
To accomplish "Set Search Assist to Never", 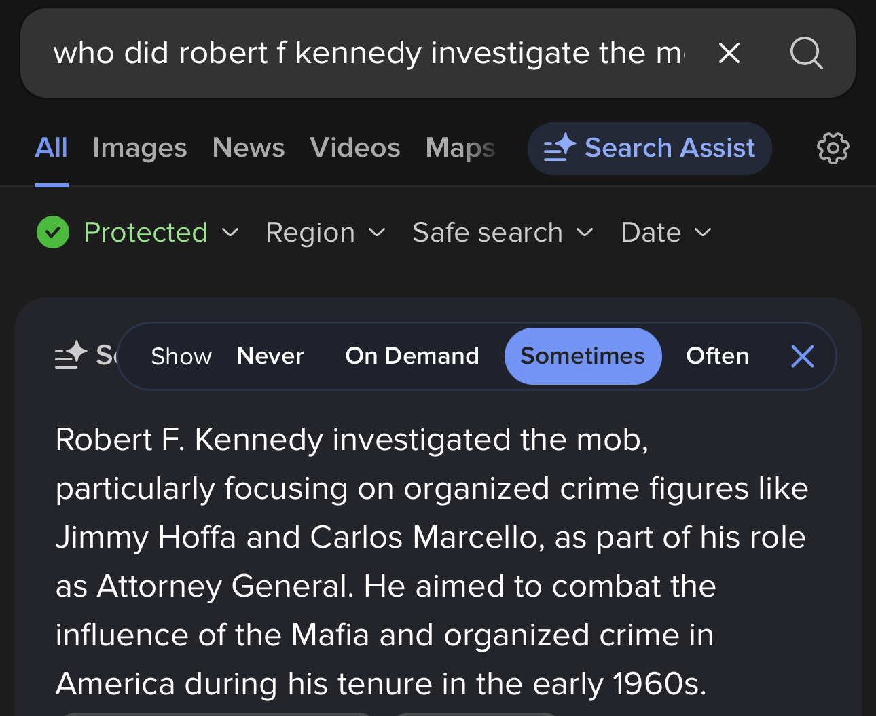I will point(270,356).
